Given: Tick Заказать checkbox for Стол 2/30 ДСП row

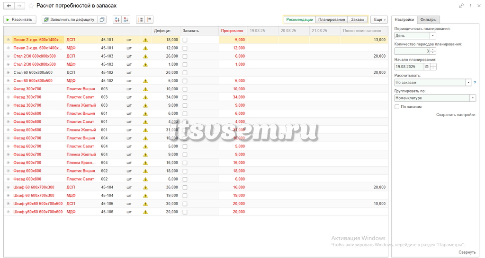Looking at the screenshot, I should tap(185, 56).
